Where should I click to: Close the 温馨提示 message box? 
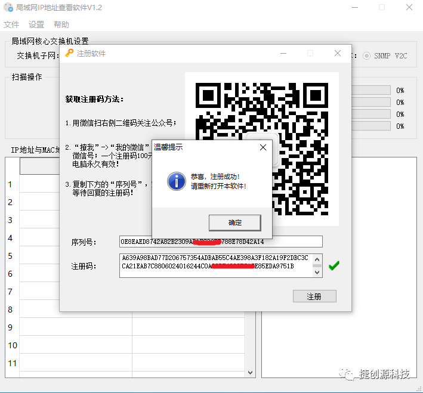[263, 147]
